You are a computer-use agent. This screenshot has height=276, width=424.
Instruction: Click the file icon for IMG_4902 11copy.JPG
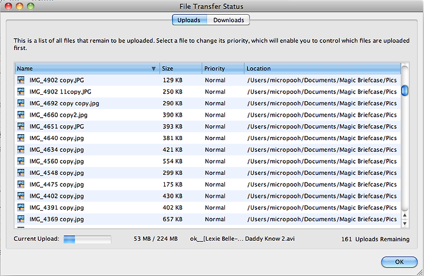click(x=21, y=92)
